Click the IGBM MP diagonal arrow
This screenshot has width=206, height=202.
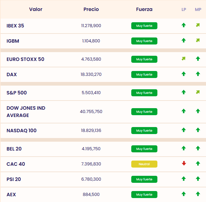pos(198,40)
